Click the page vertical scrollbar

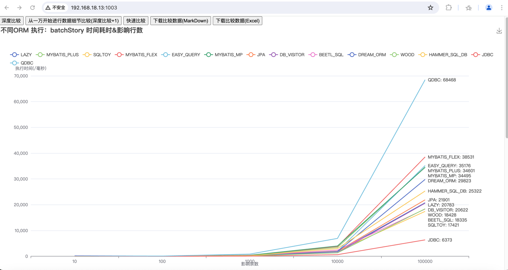(x=506, y=77)
